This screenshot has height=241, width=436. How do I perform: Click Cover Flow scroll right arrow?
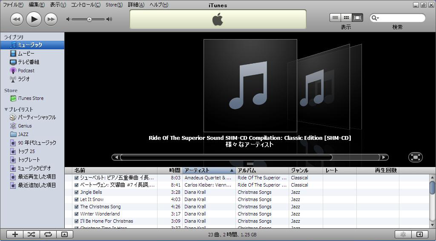coord(384,157)
